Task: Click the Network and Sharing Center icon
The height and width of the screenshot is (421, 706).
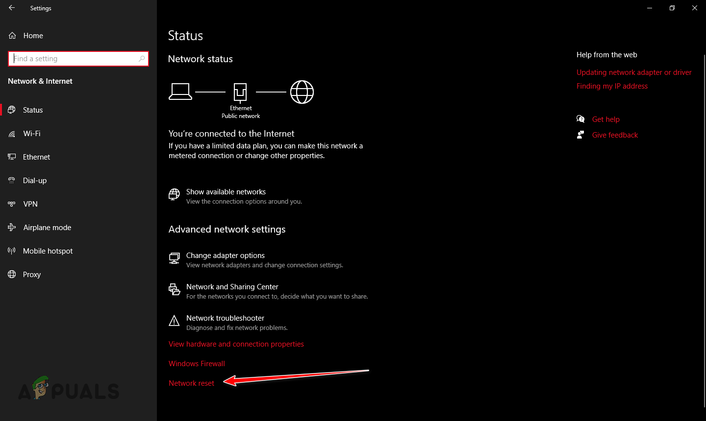Action: pos(175,289)
